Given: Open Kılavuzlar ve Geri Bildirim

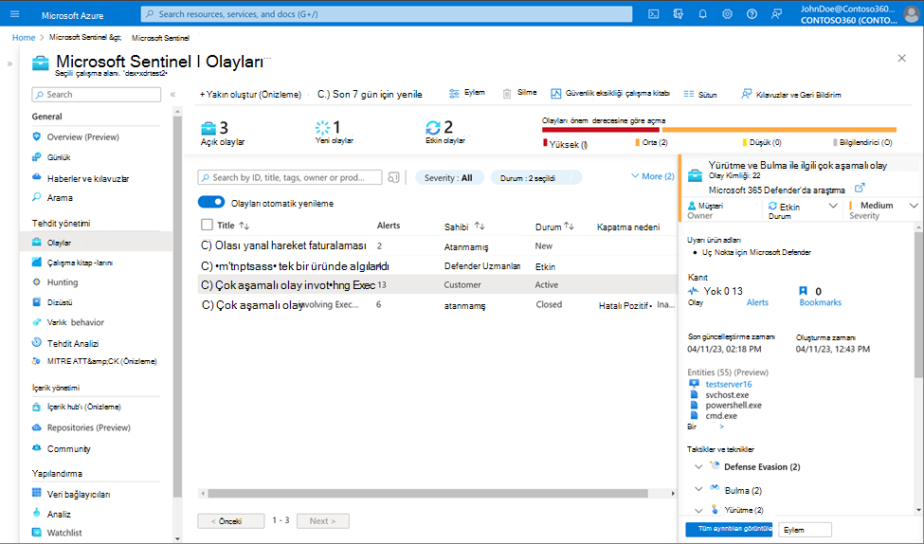Looking at the screenshot, I should (790, 95).
